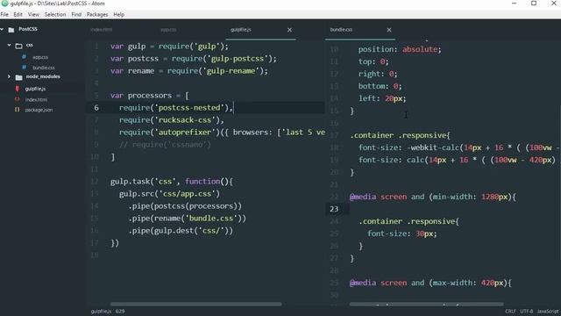The image size is (561, 316).
Task: Click the gulpfile.js pane horizontal scrollbar
Action: tap(196, 305)
